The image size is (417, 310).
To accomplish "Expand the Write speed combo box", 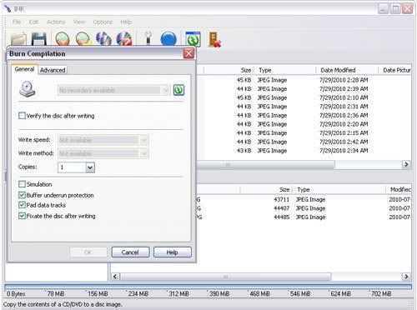I will 103,140.
